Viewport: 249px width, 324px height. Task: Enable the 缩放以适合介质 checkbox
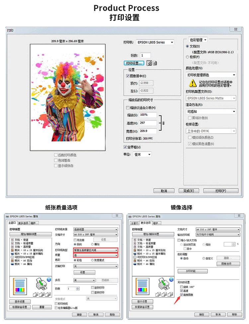pyautogui.click(x=128, y=108)
